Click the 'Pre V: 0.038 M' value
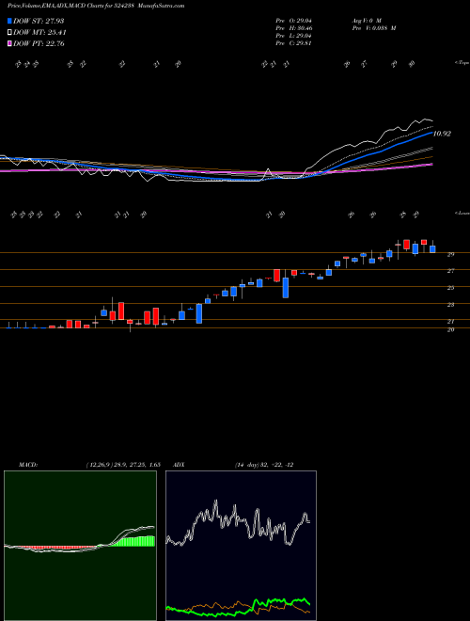This screenshot has width=470, height=621. pos(375,28)
